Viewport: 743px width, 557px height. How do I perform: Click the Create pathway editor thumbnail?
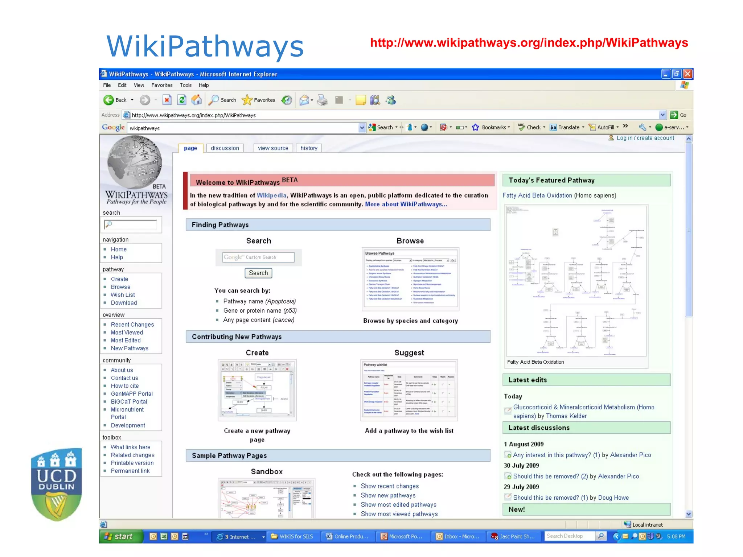click(257, 390)
